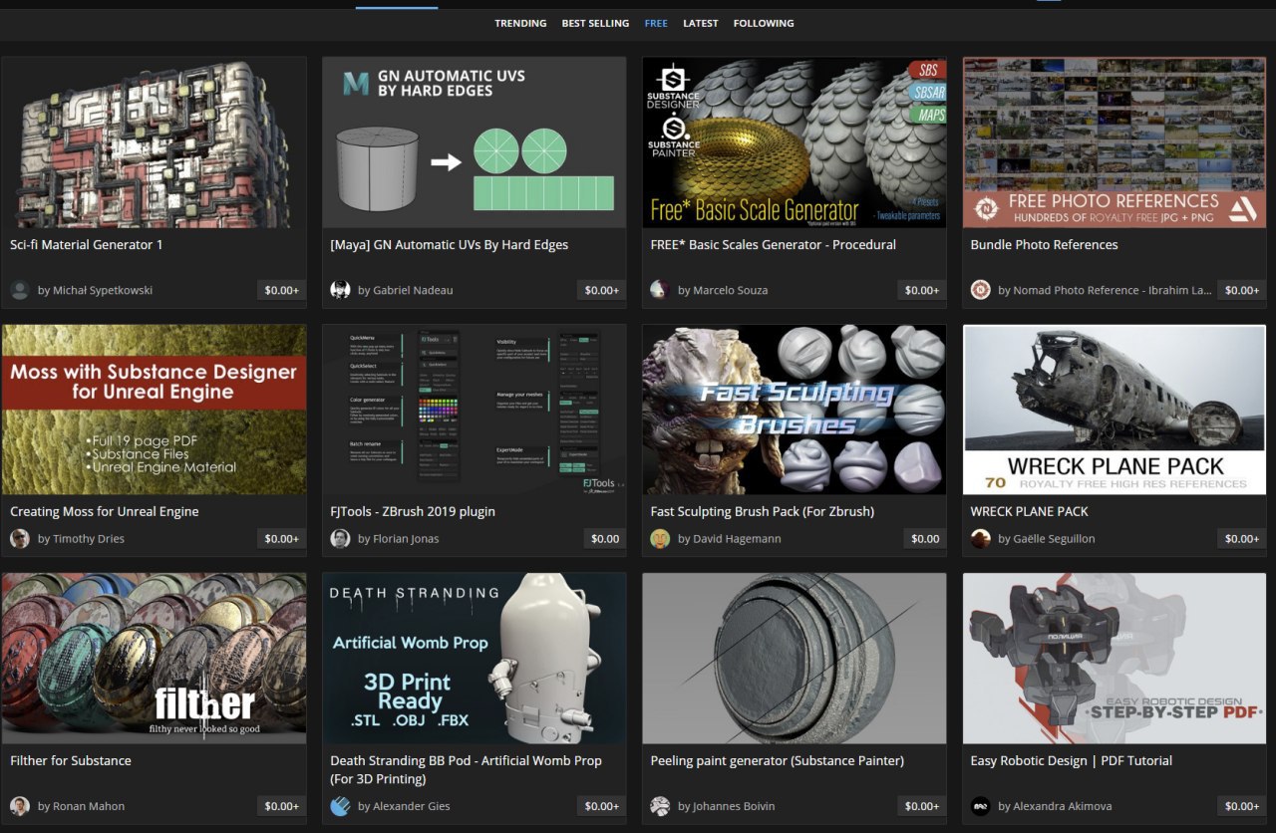Open Creating Moss for Unreal Engine title

105,511
